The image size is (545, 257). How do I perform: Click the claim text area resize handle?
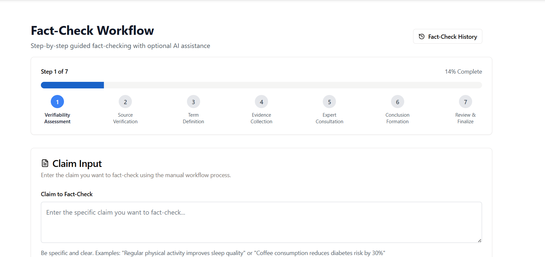click(x=479, y=241)
